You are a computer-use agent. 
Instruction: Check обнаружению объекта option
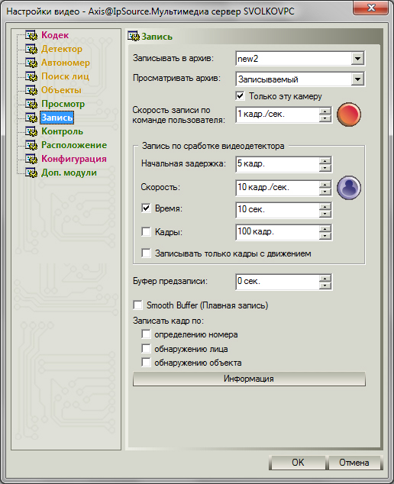tap(146, 363)
